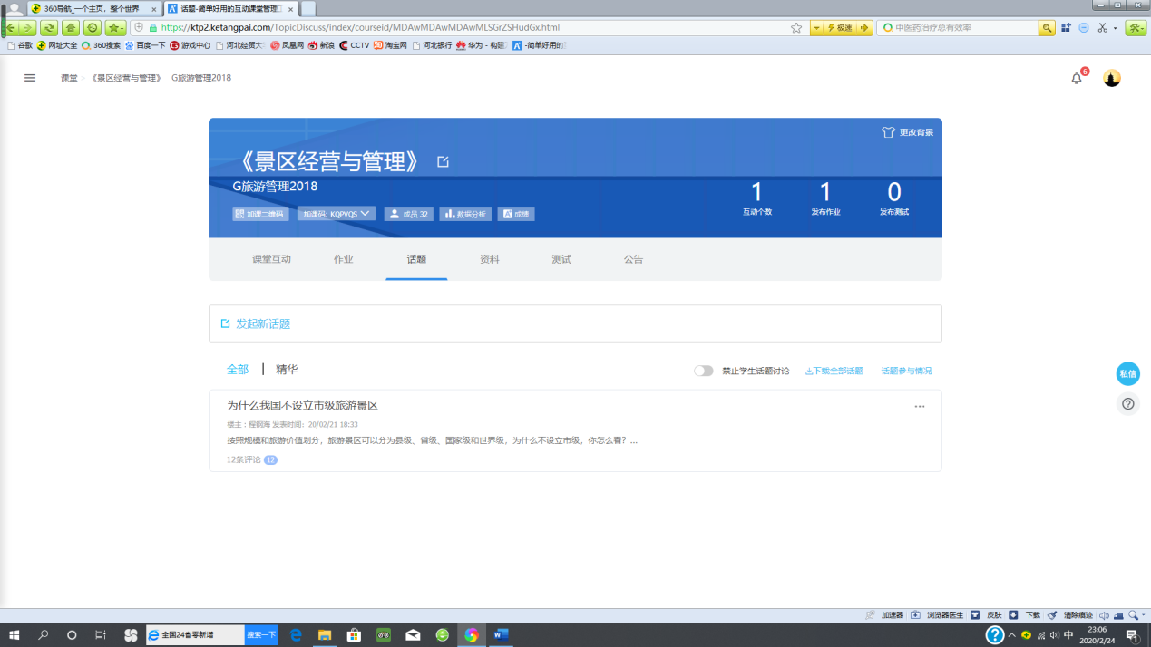Click 发起新话题 to start a topic
This screenshot has width=1151, height=647.
(263, 323)
